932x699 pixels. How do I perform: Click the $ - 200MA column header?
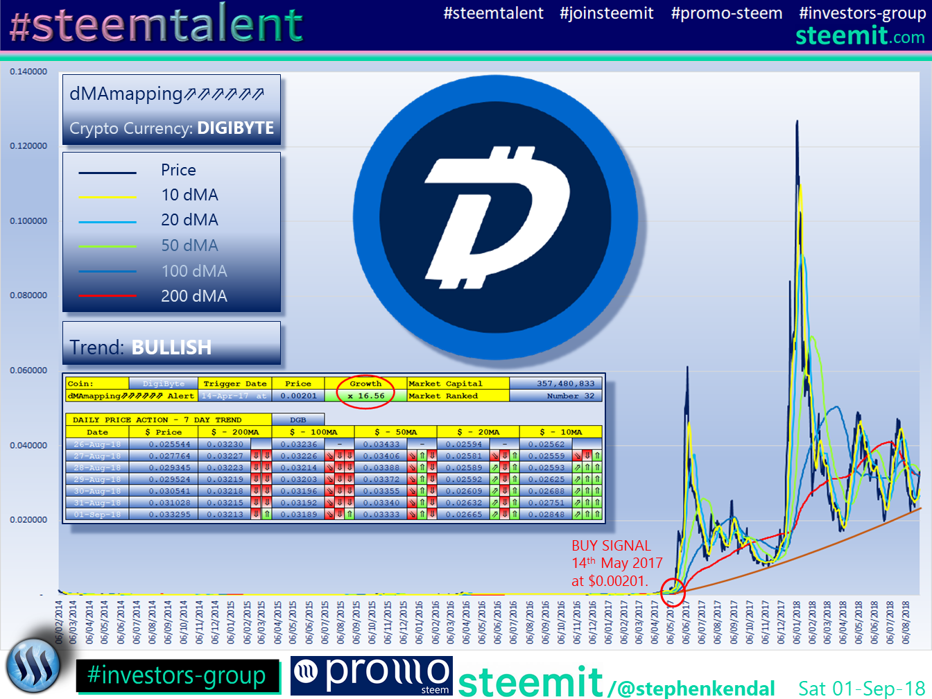pos(234,432)
